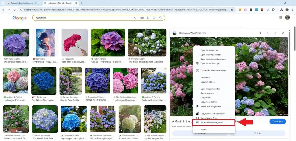Clear the search query with the X
Image resolution: width=296 pixels, height=141 pixels.
point(135,18)
